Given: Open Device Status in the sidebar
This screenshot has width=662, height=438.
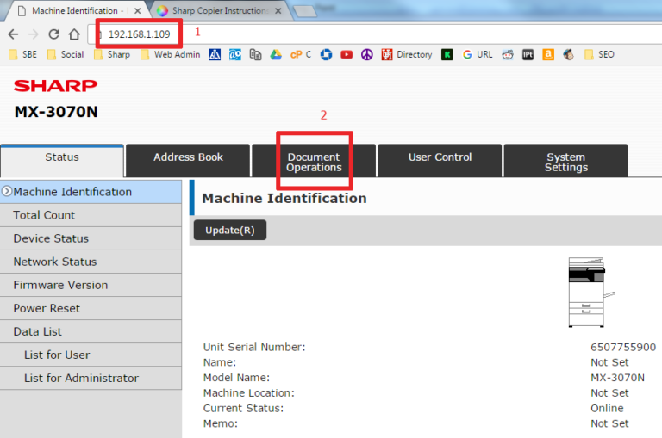Looking at the screenshot, I should click(x=91, y=238).
